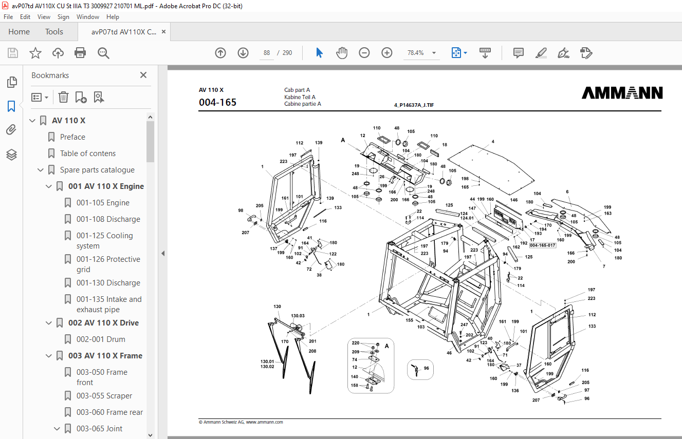Open the Edit menu
The image size is (682, 439).
pyautogui.click(x=25, y=17)
